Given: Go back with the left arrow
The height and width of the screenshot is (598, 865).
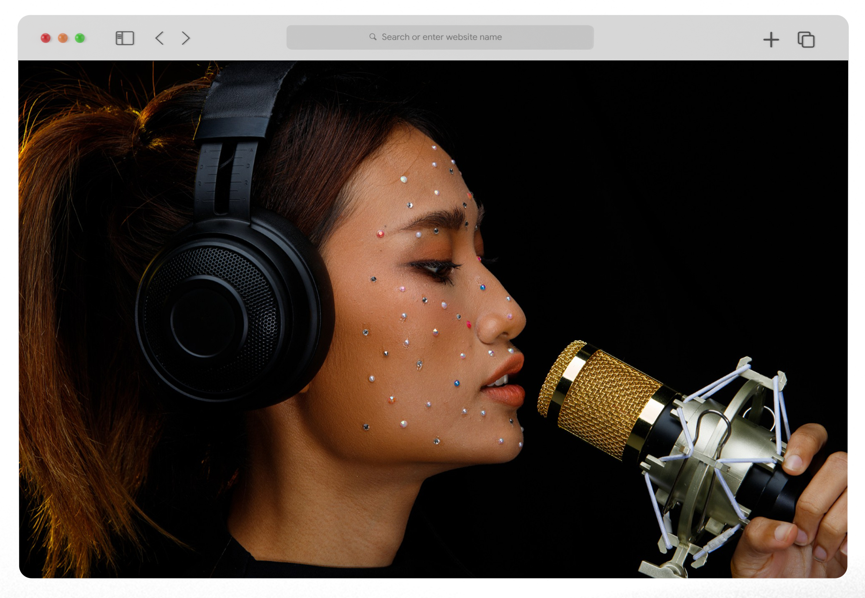Looking at the screenshot, I should click(x=160, y=38).
